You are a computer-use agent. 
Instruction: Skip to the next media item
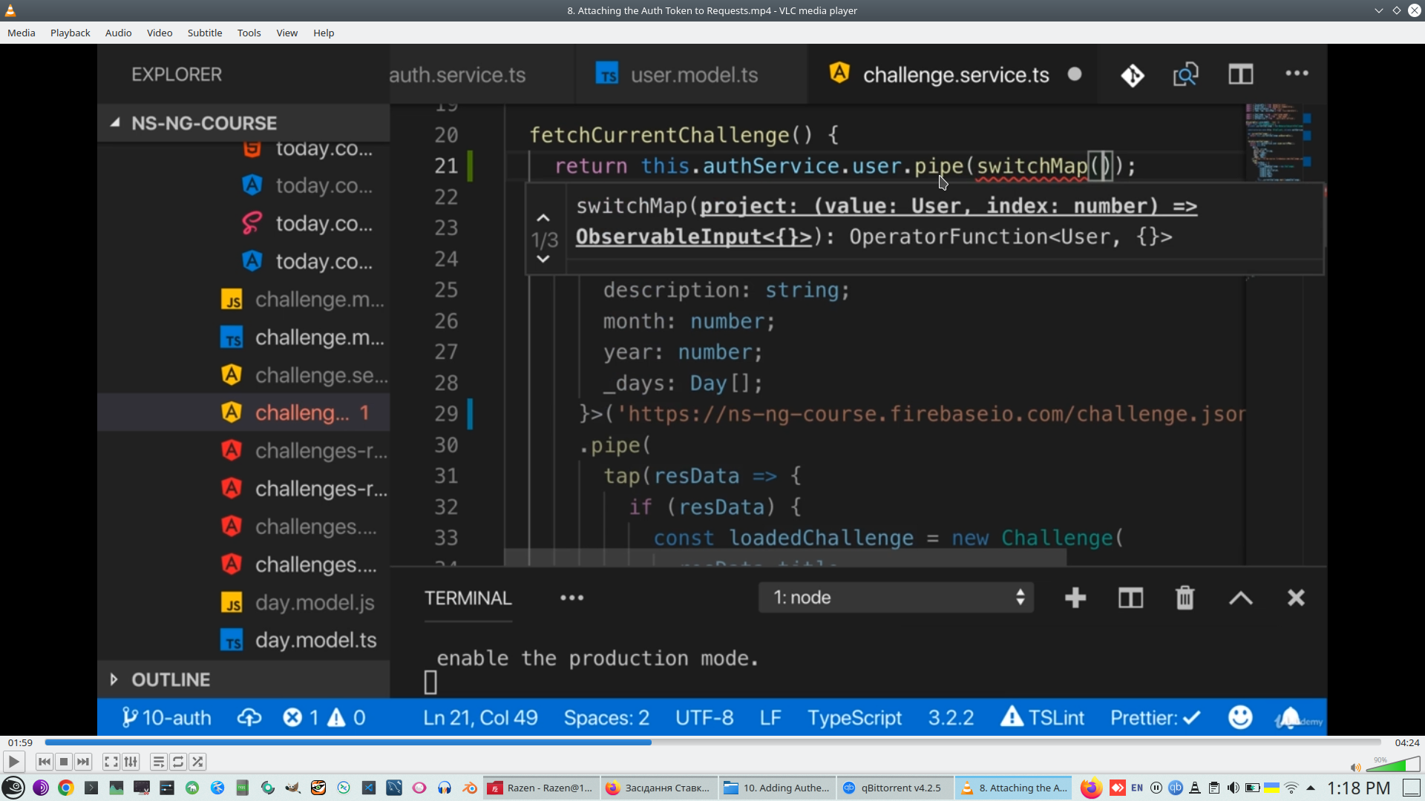click(x=83, y=762)
